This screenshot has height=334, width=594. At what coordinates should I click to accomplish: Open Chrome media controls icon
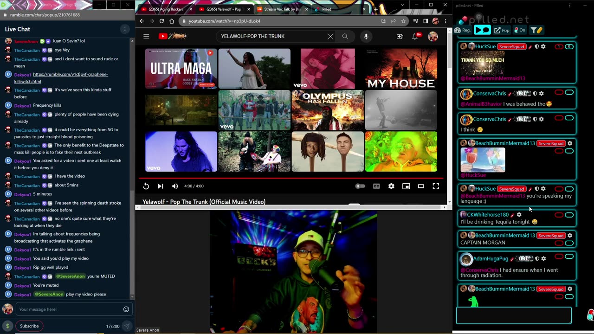tap(416, 21)
